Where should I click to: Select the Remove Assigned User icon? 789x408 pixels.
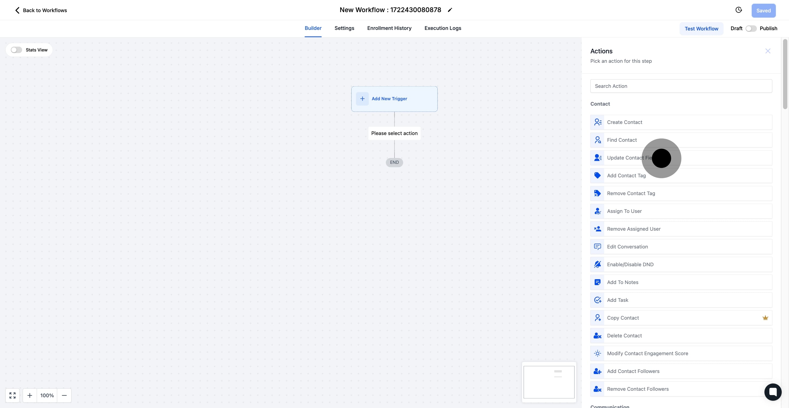[x=598, y=229]
